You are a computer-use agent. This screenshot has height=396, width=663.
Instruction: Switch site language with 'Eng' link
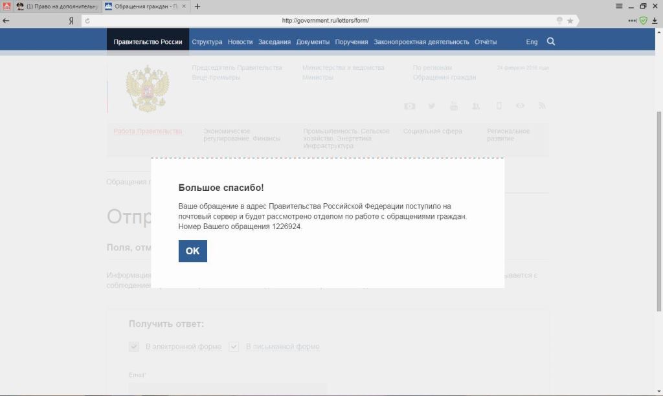point(532,42)
